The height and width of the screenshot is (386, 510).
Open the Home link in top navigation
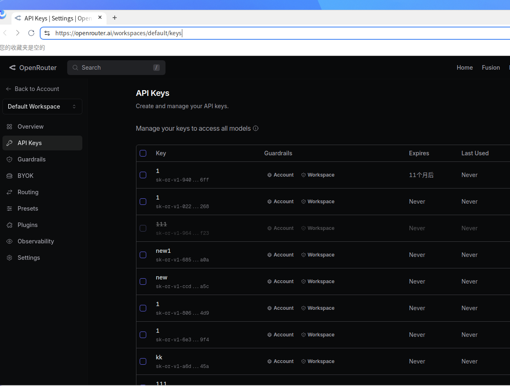click(465, 68)
